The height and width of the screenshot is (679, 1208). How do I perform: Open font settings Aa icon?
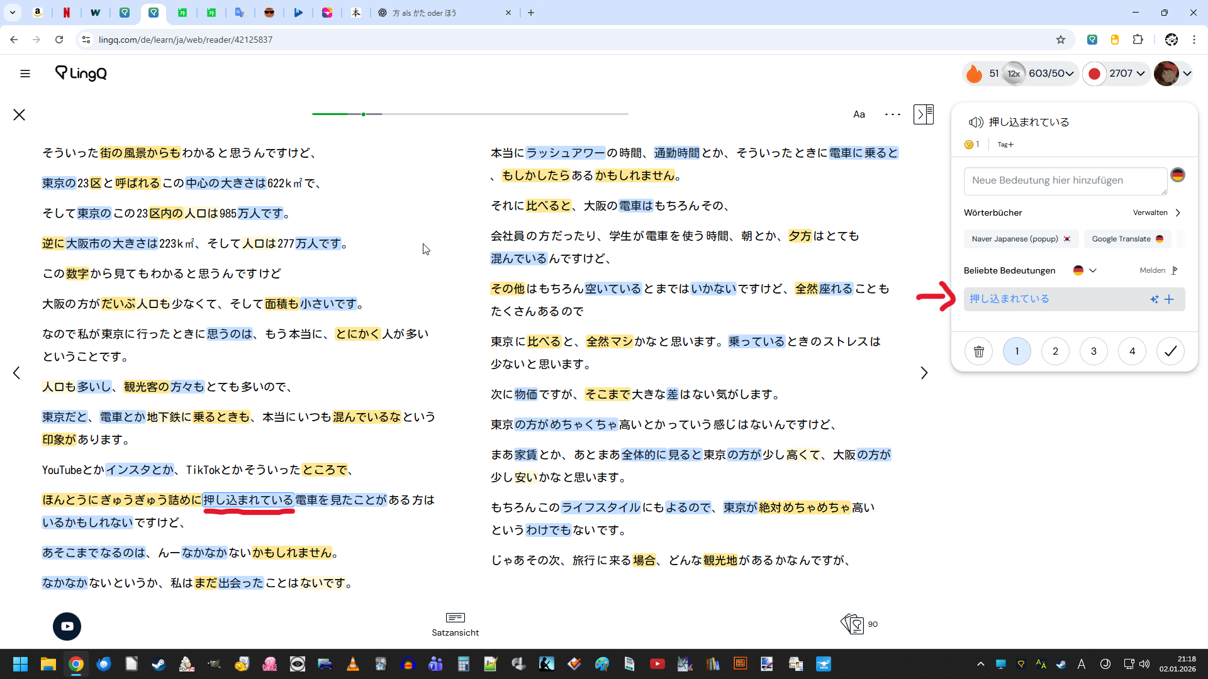click(x=859, y=114)
